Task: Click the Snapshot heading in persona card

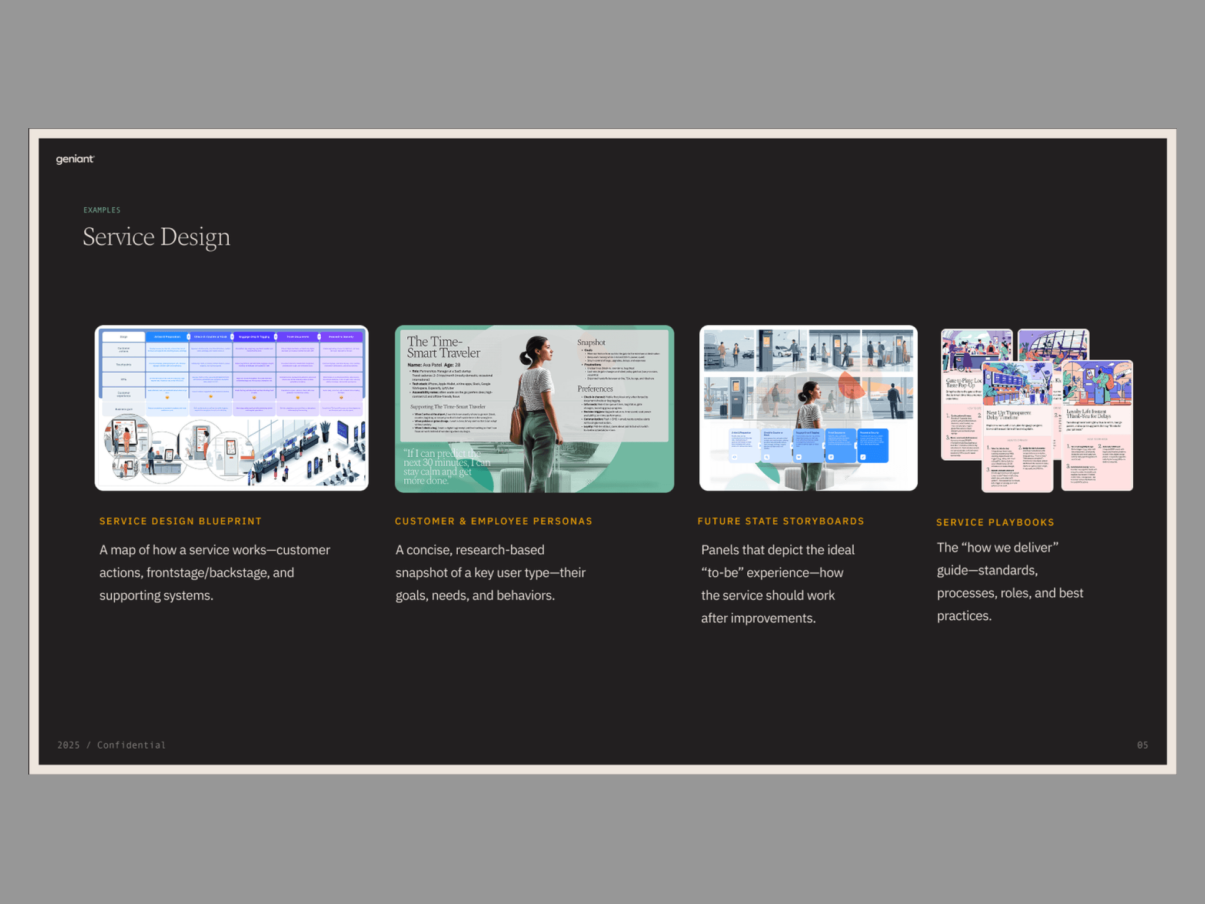Action: (591, 343)
